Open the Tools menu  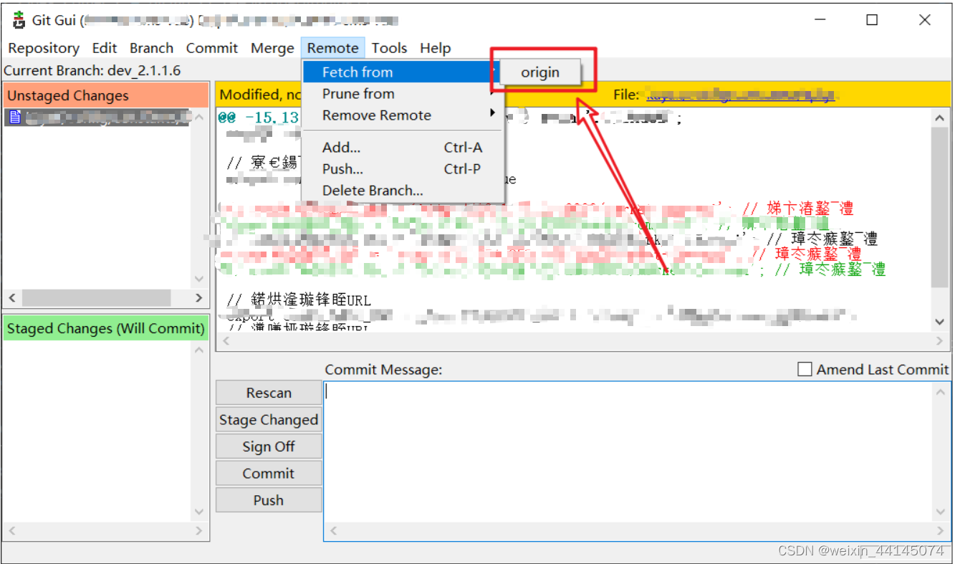(x=389, y=48)
